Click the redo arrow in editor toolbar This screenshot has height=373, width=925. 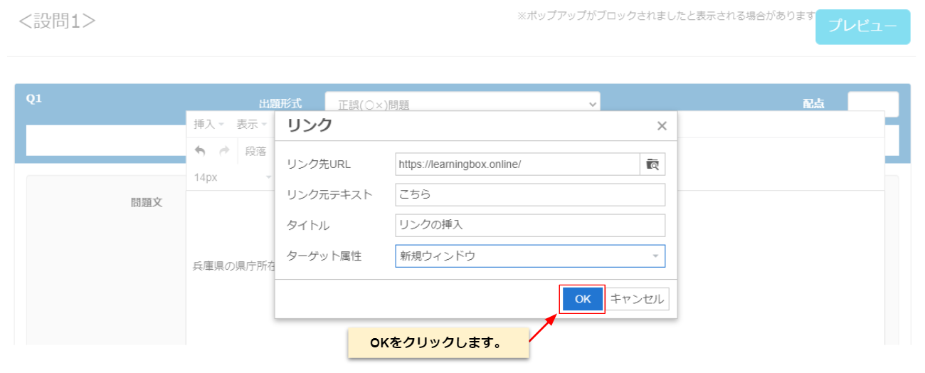click(224, 151)
